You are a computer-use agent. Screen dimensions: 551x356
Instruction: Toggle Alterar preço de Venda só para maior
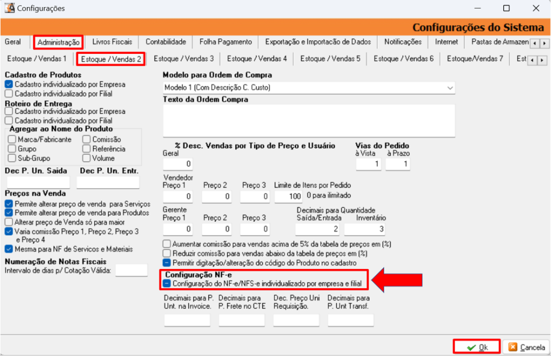(9, 222)
